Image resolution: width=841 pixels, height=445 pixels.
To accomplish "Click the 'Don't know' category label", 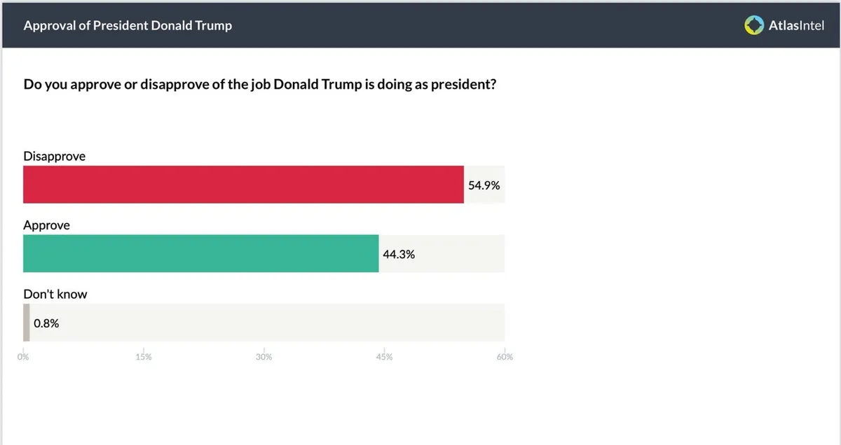I will coord(55,294).
